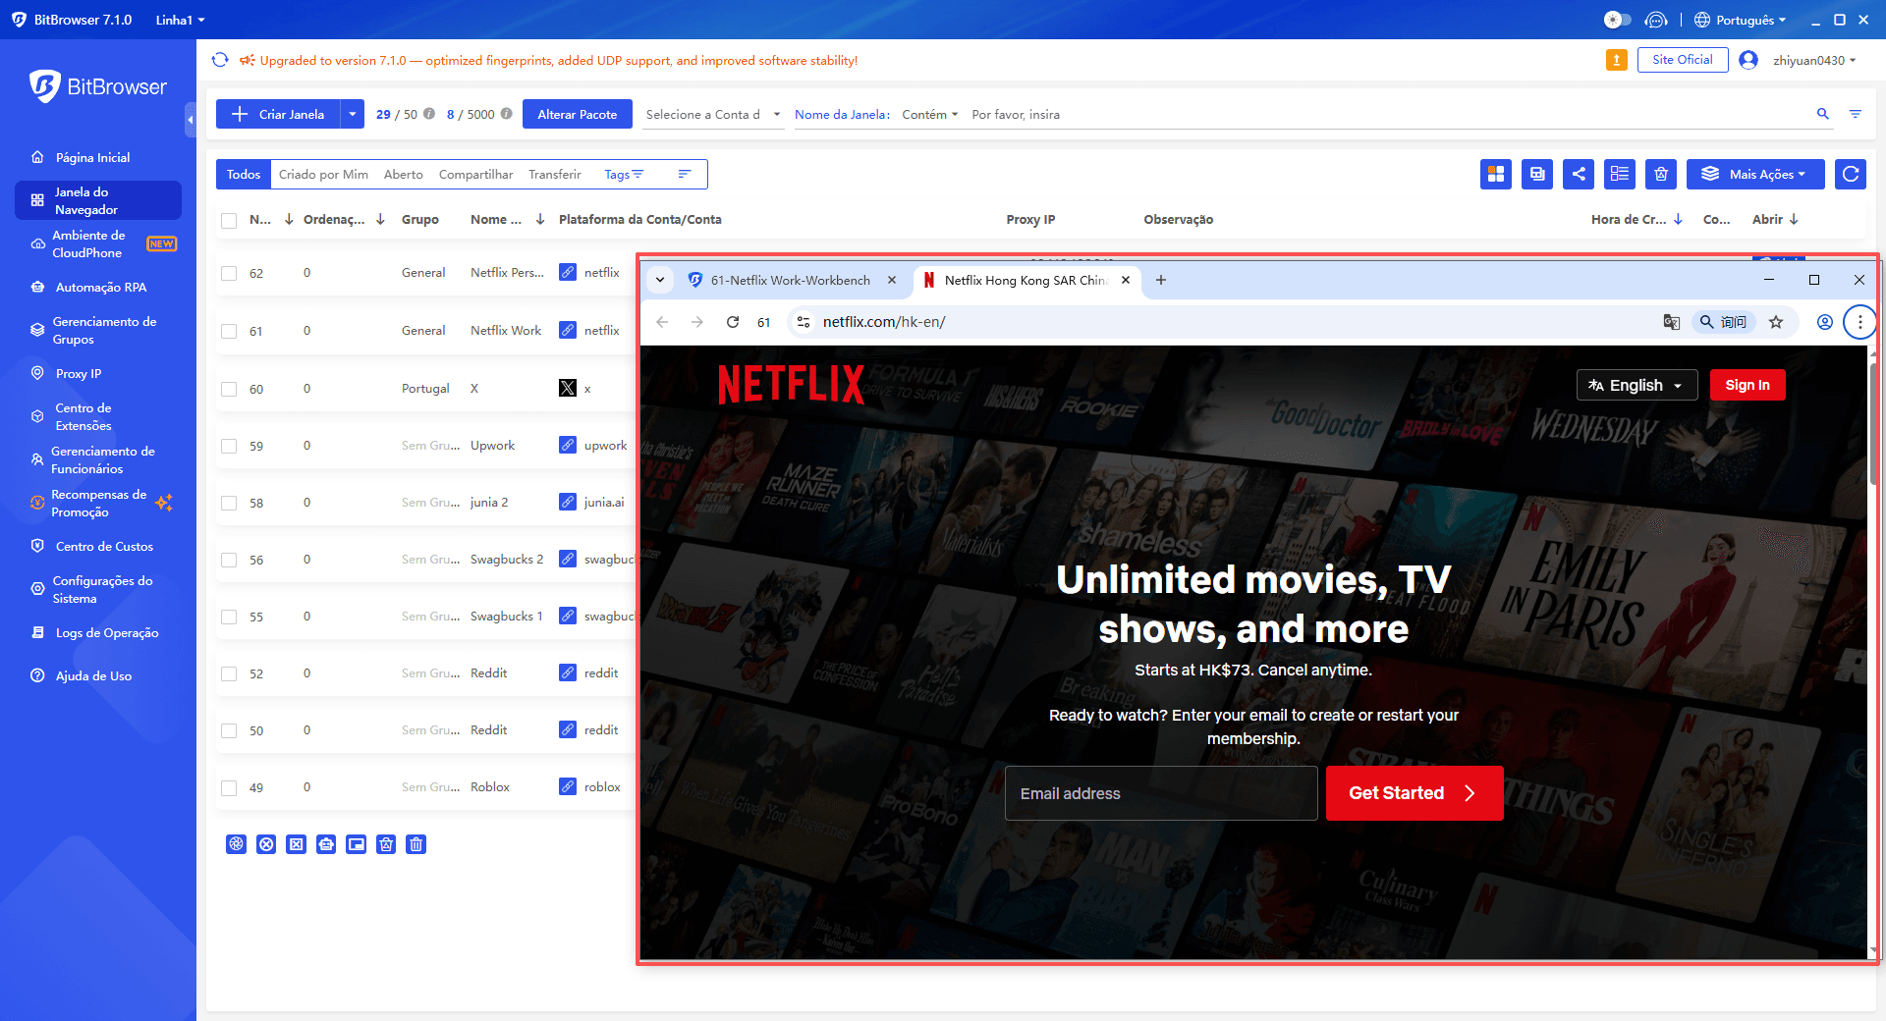Viewport: 1886px width, 1021px height.
Task: Select the header checkbox to select all windows
Action: [229, 219]
